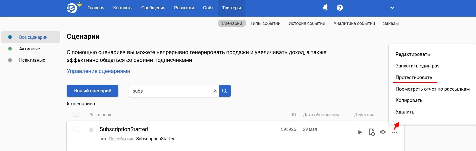Select the Сценарии sub-tab
The image size is (476, 151).
coord(232,23)
